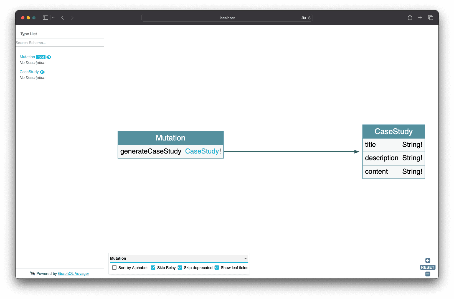Viewport: 454px width, 299px height.
Task: Disable the Skip deprecated checkbox
Action: [x=180, y=268]
